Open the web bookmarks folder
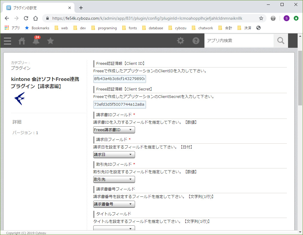The height and width of the screenshot is (235, 303). click(x=61, y=28)
